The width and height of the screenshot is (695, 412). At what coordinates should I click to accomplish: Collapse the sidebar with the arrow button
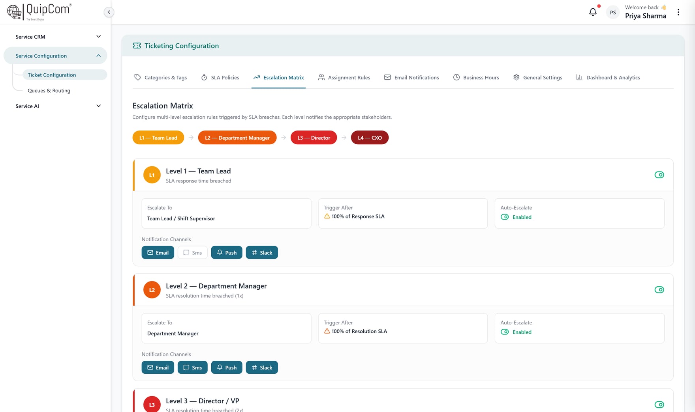click(109, 12)
